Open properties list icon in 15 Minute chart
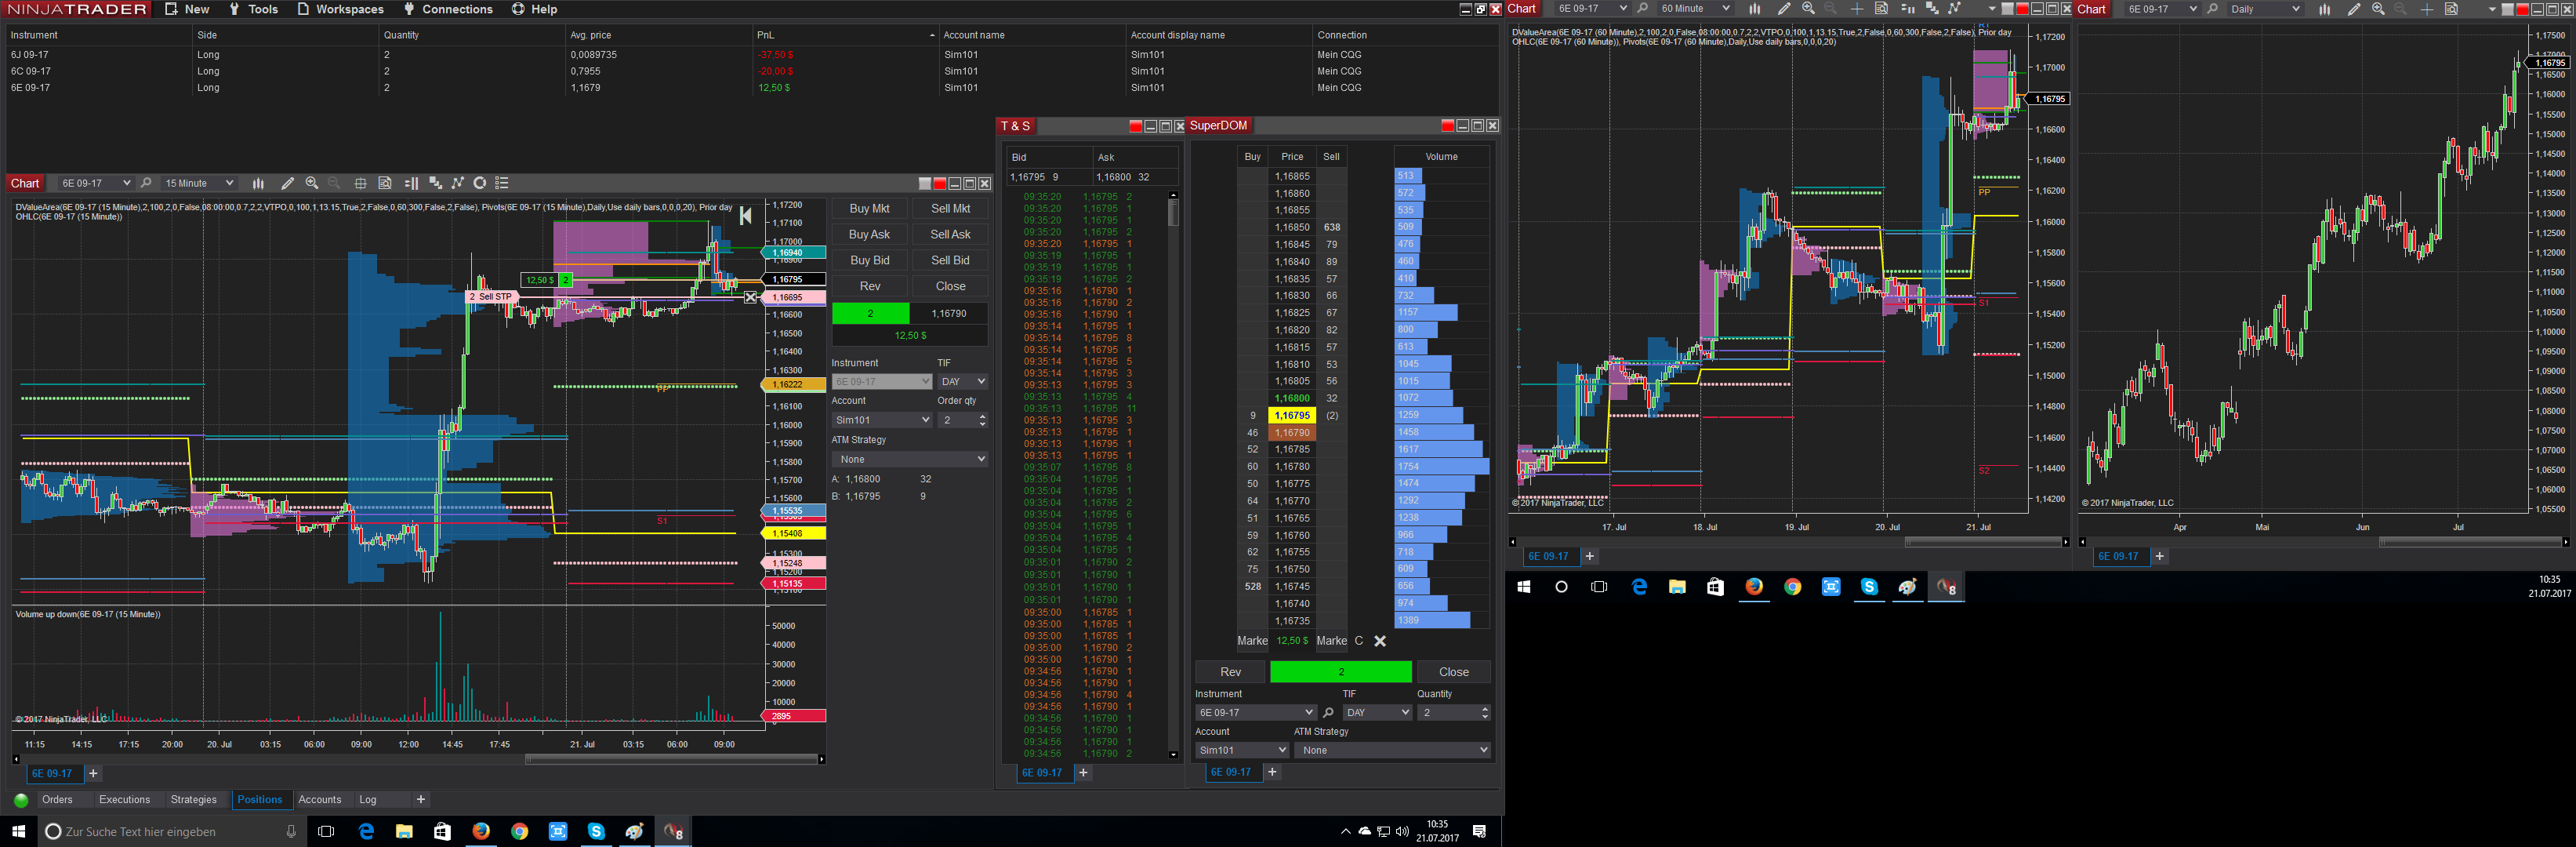This screenshot has width=2576, height=847. 502,183
